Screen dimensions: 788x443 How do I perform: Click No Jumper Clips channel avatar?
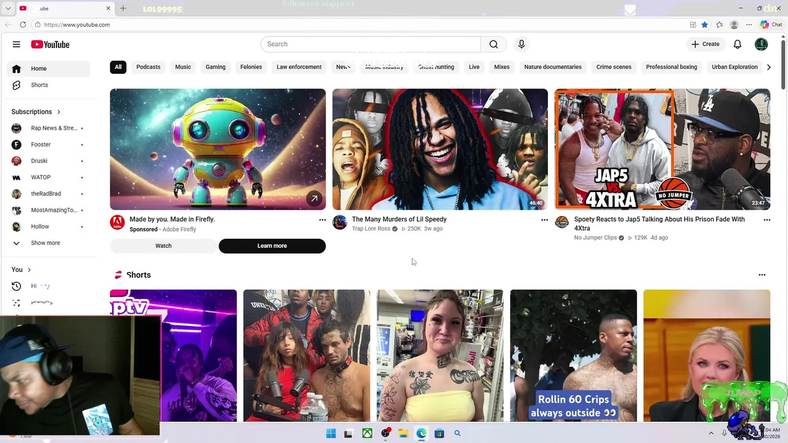click(x=562, y=223)
